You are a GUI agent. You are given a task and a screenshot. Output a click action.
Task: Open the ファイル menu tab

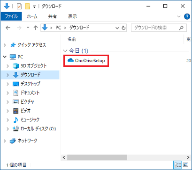(x=11, y=16)
